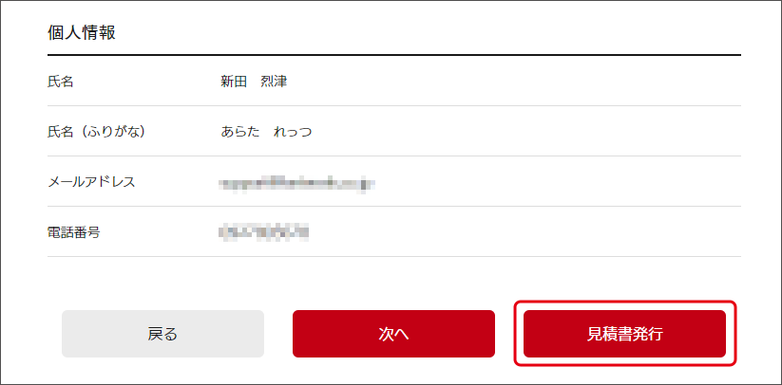Click the surname text 新田
782x385 pixels.
234,82
